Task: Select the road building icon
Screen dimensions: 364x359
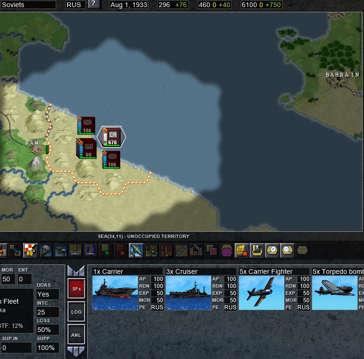Action: [x=182, y=250]
